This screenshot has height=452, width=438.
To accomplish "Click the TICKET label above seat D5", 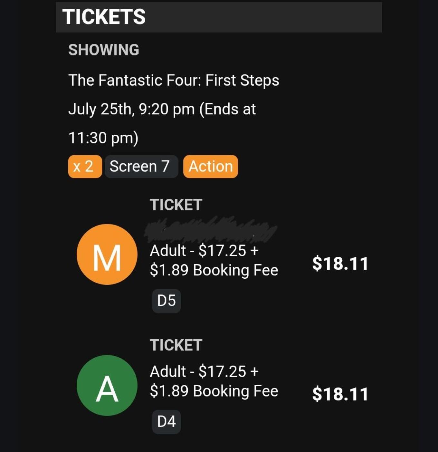I will pos(176,205).
